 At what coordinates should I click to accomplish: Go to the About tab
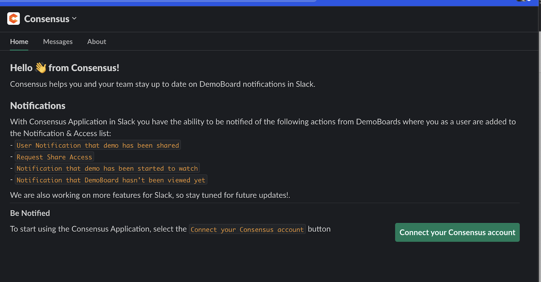(97, 42)
